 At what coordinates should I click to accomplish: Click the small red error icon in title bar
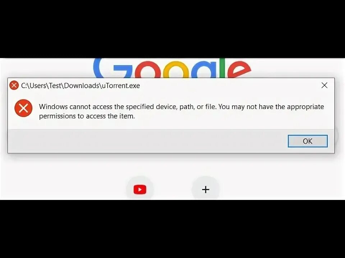pos(14,85)
